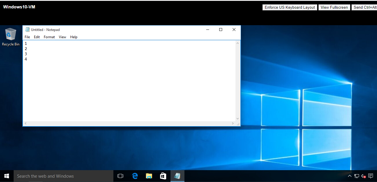
Task: Open the View menu in Notepad
Action: point(62,37)
